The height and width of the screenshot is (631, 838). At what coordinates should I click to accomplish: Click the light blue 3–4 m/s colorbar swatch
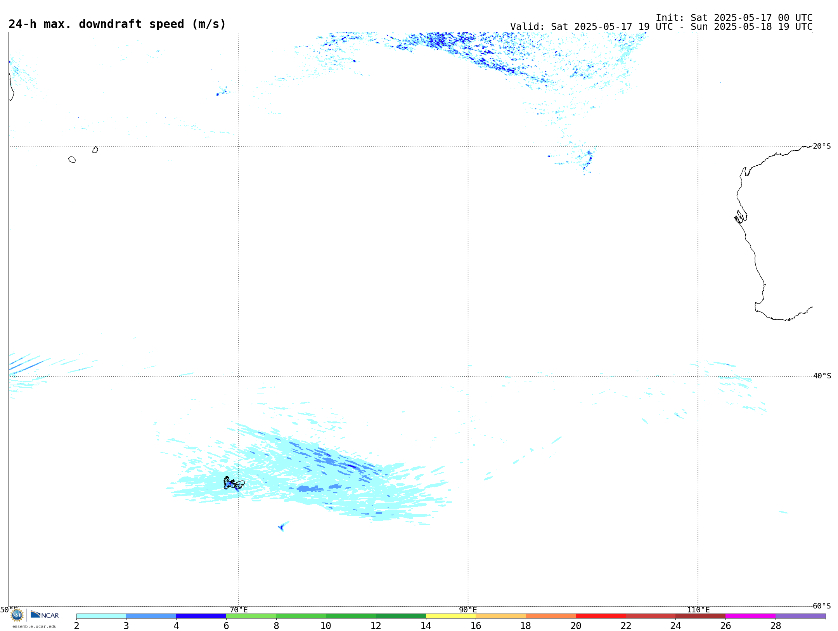pos(151,616)
